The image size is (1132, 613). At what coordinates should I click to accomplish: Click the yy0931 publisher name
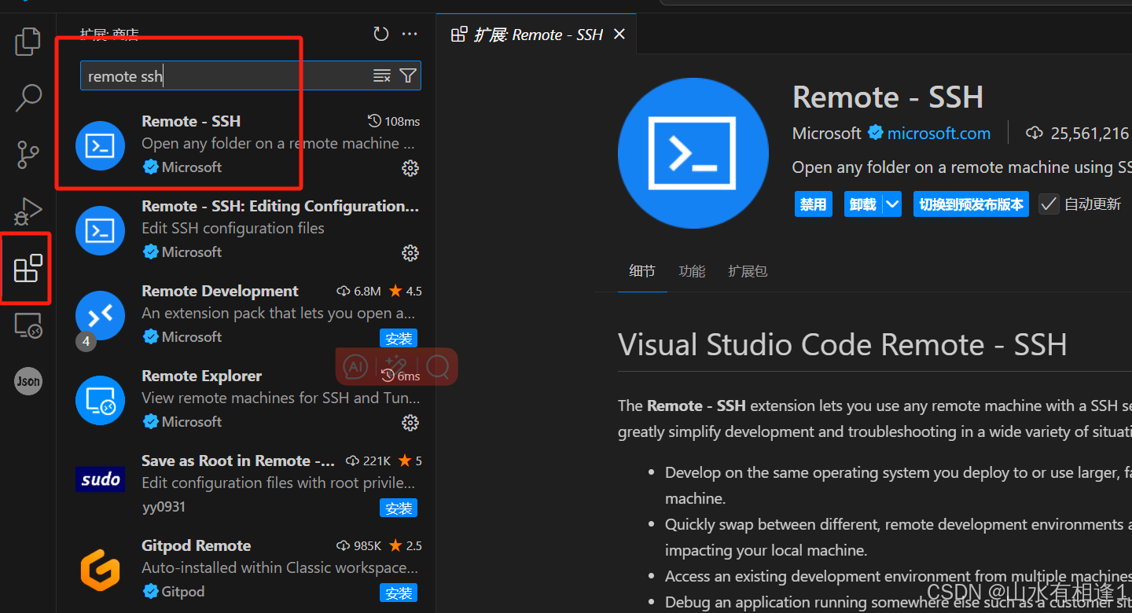click(x=164, y=507)
